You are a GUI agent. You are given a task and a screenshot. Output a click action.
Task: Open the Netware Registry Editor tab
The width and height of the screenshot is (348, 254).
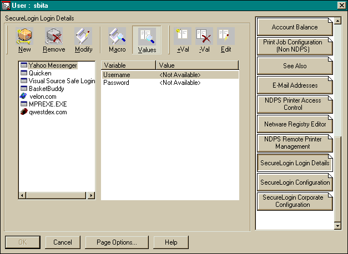295,124
